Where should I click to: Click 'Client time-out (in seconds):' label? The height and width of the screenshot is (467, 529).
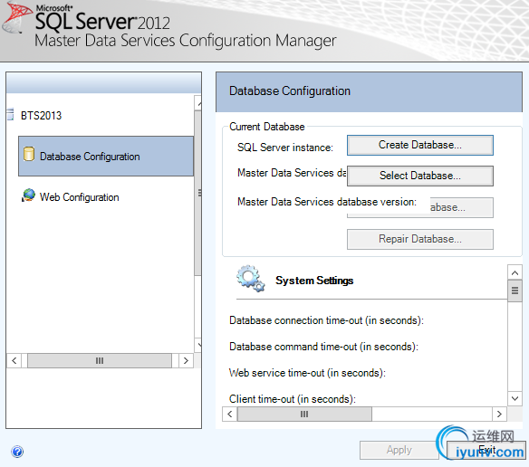point(293,399)
